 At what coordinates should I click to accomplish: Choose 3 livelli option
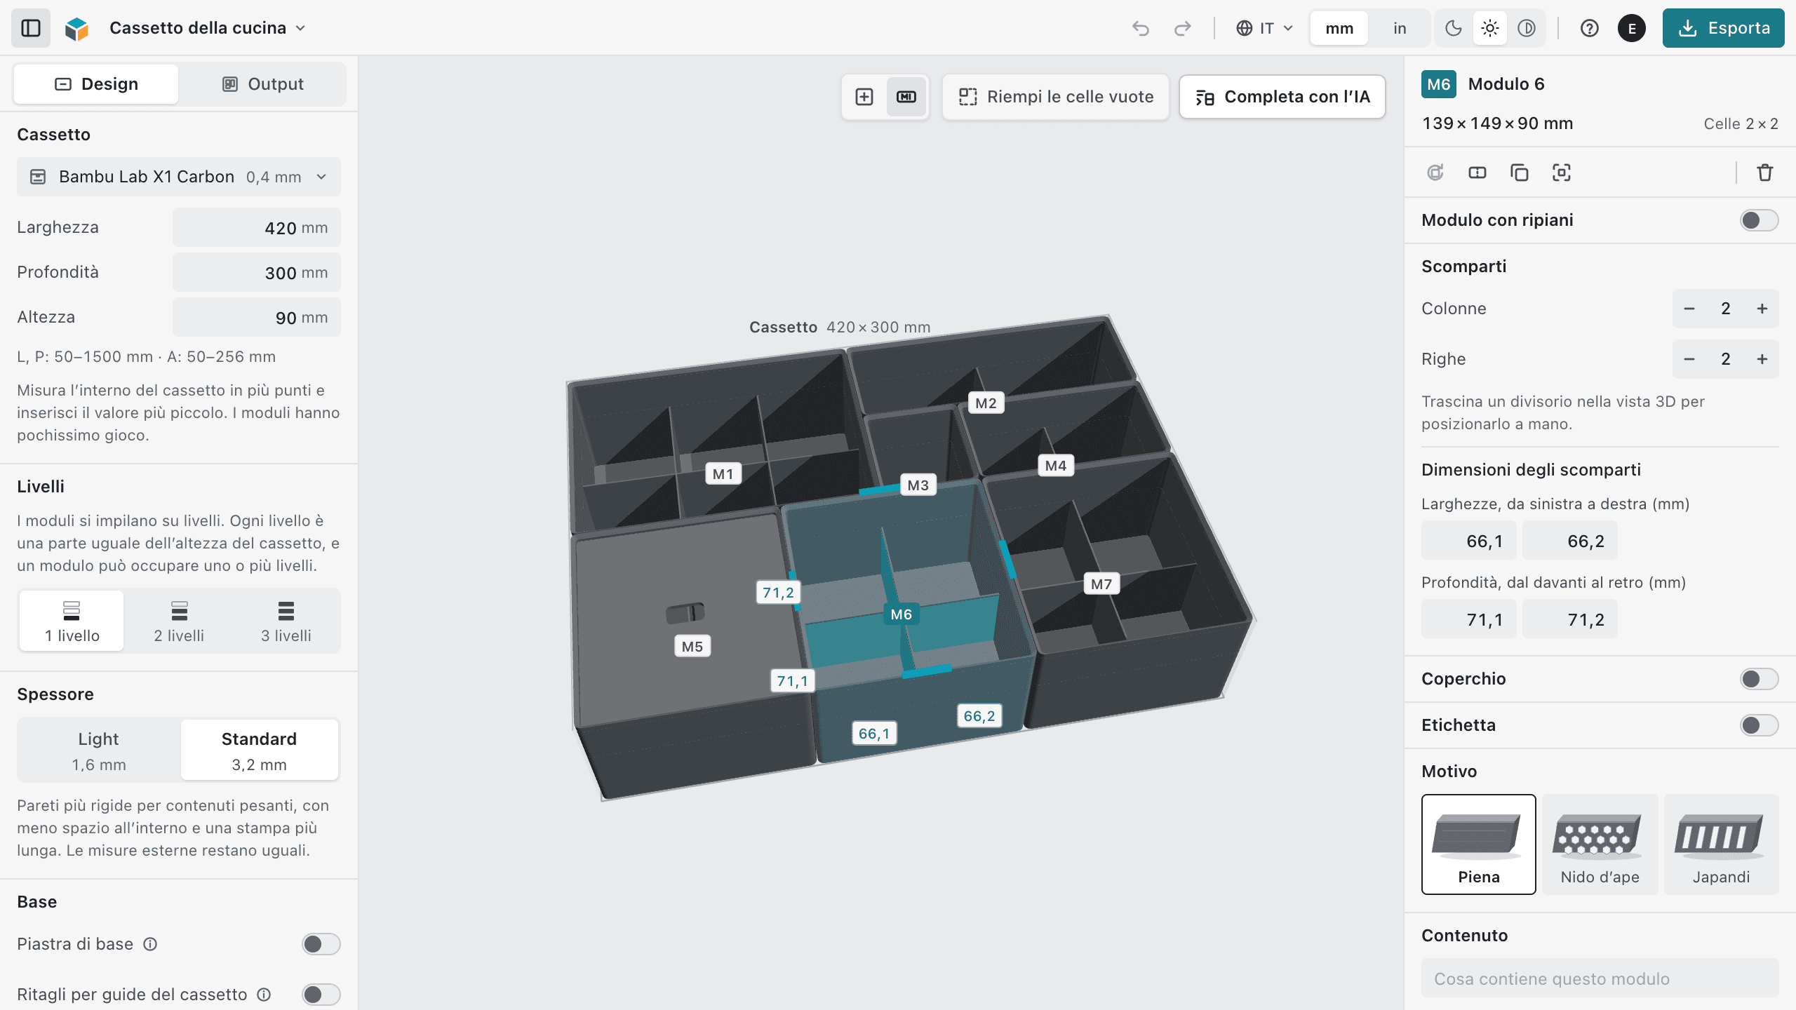tap(286, 621)
